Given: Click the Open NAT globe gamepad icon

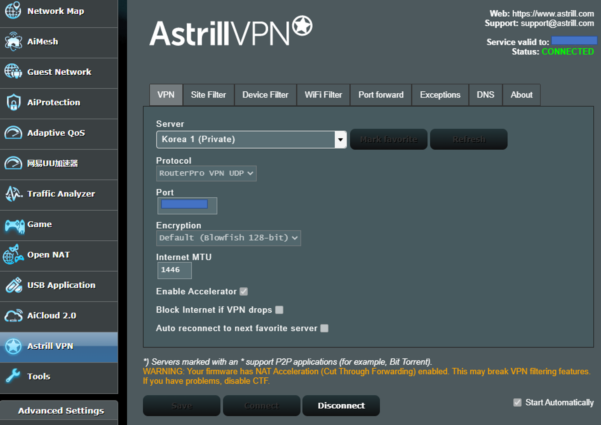Looking at the screenshot, I should tap(13, 255).
